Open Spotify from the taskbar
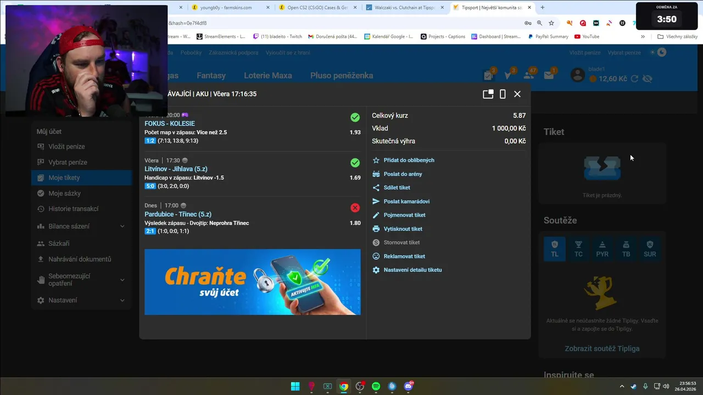Viewport: 703px width, 395px height. pos(376,386)
